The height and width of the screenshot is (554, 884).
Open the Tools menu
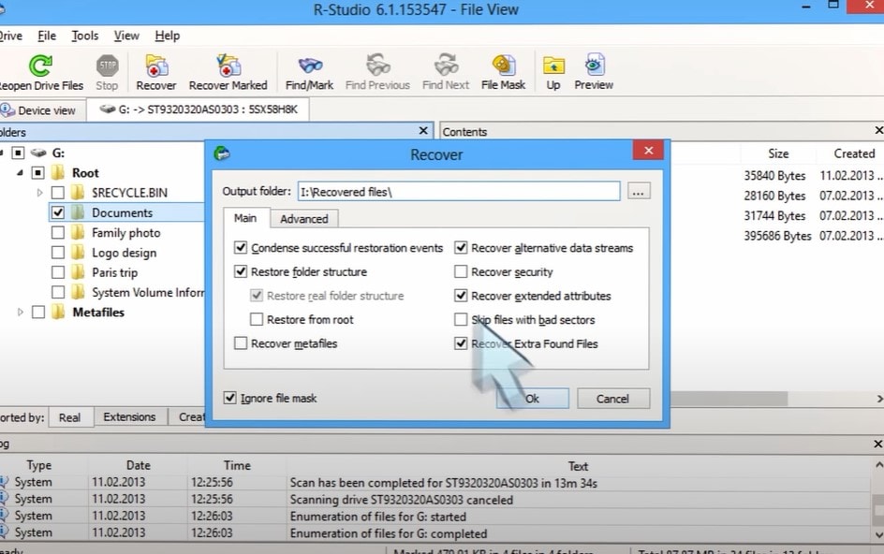pyautogui.click(x=85, y=36)
